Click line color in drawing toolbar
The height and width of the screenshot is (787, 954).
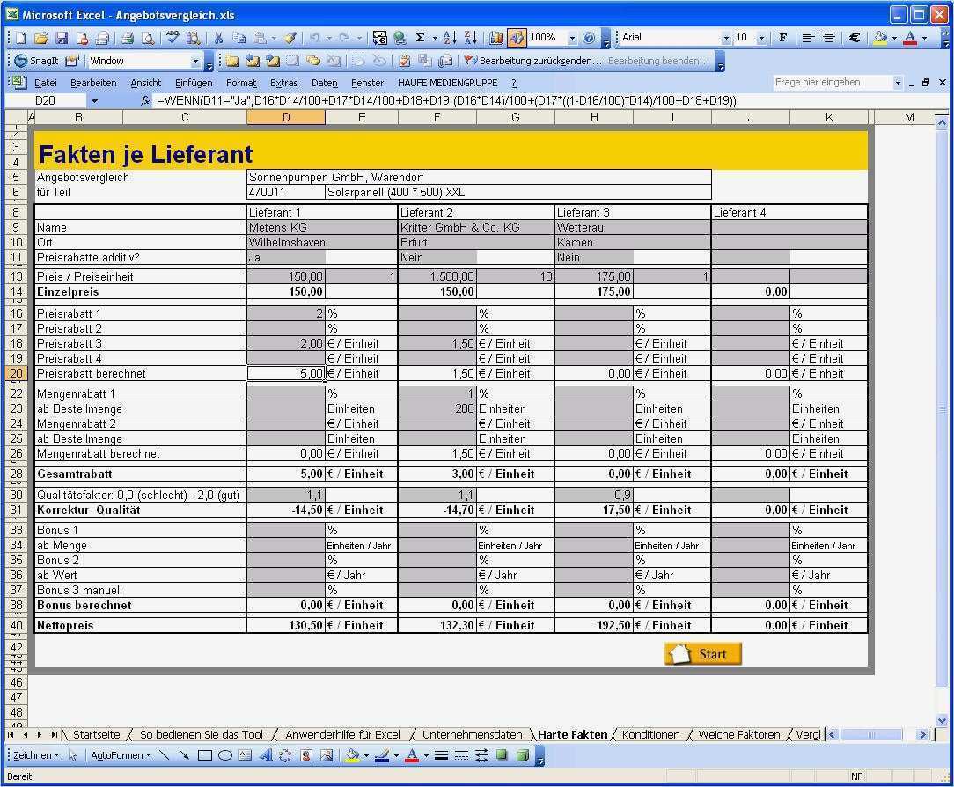point(381,755)
